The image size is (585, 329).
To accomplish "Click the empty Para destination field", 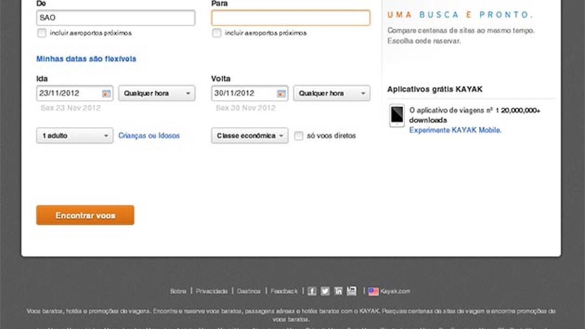I will point(291,18).
